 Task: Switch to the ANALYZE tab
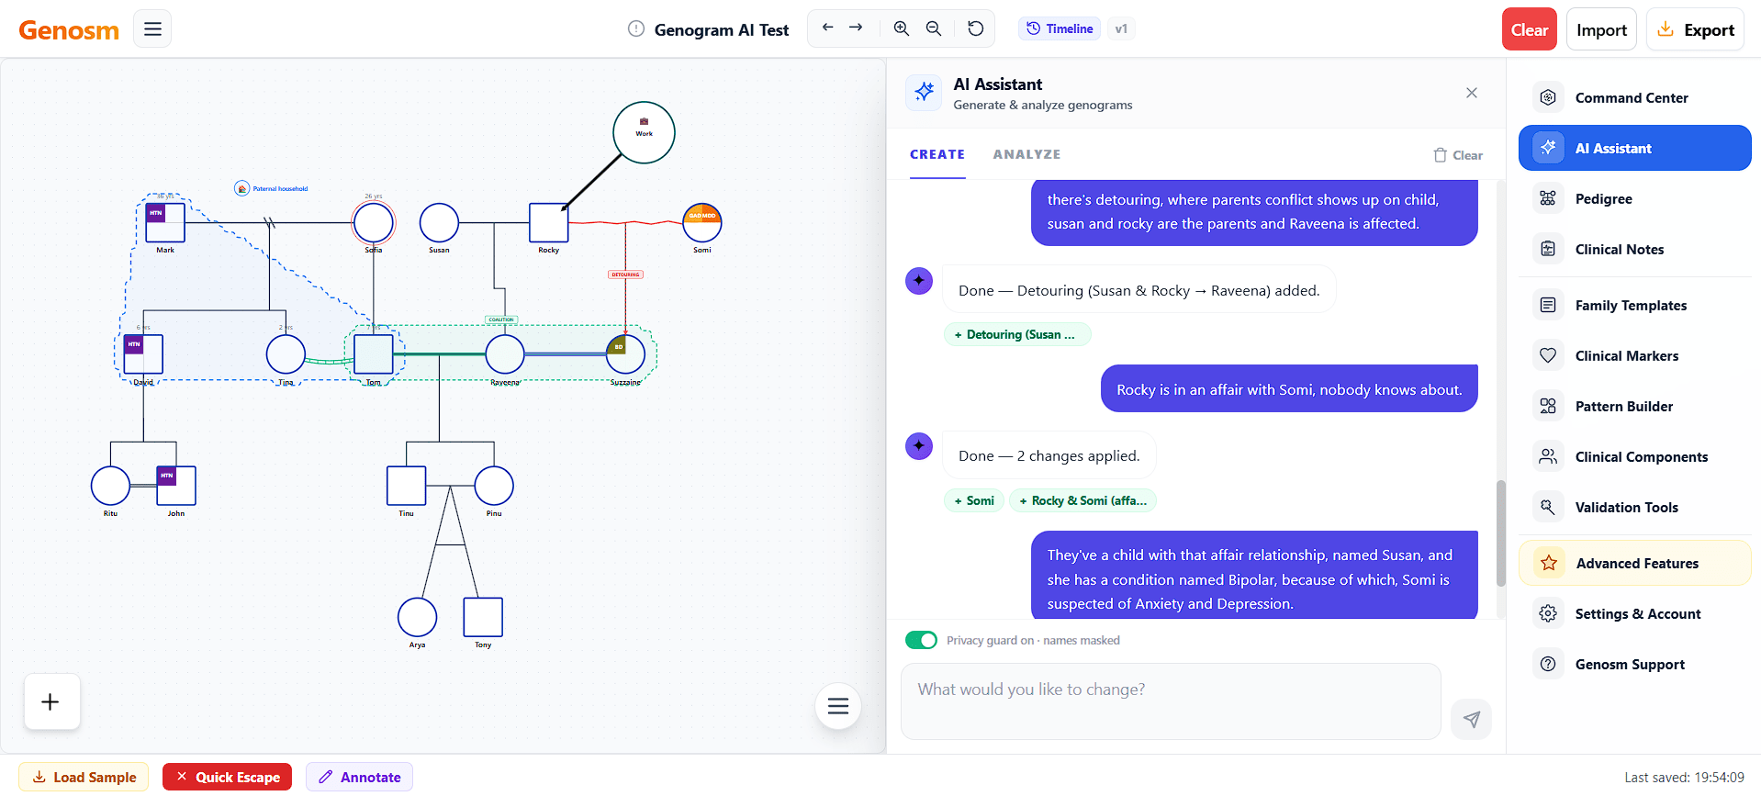point(1026,154)
